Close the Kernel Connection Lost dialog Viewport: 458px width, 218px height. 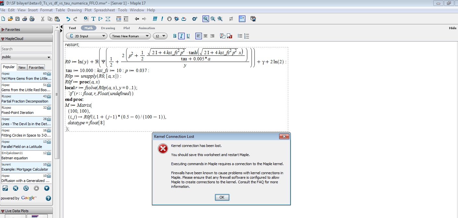(284, 137)
